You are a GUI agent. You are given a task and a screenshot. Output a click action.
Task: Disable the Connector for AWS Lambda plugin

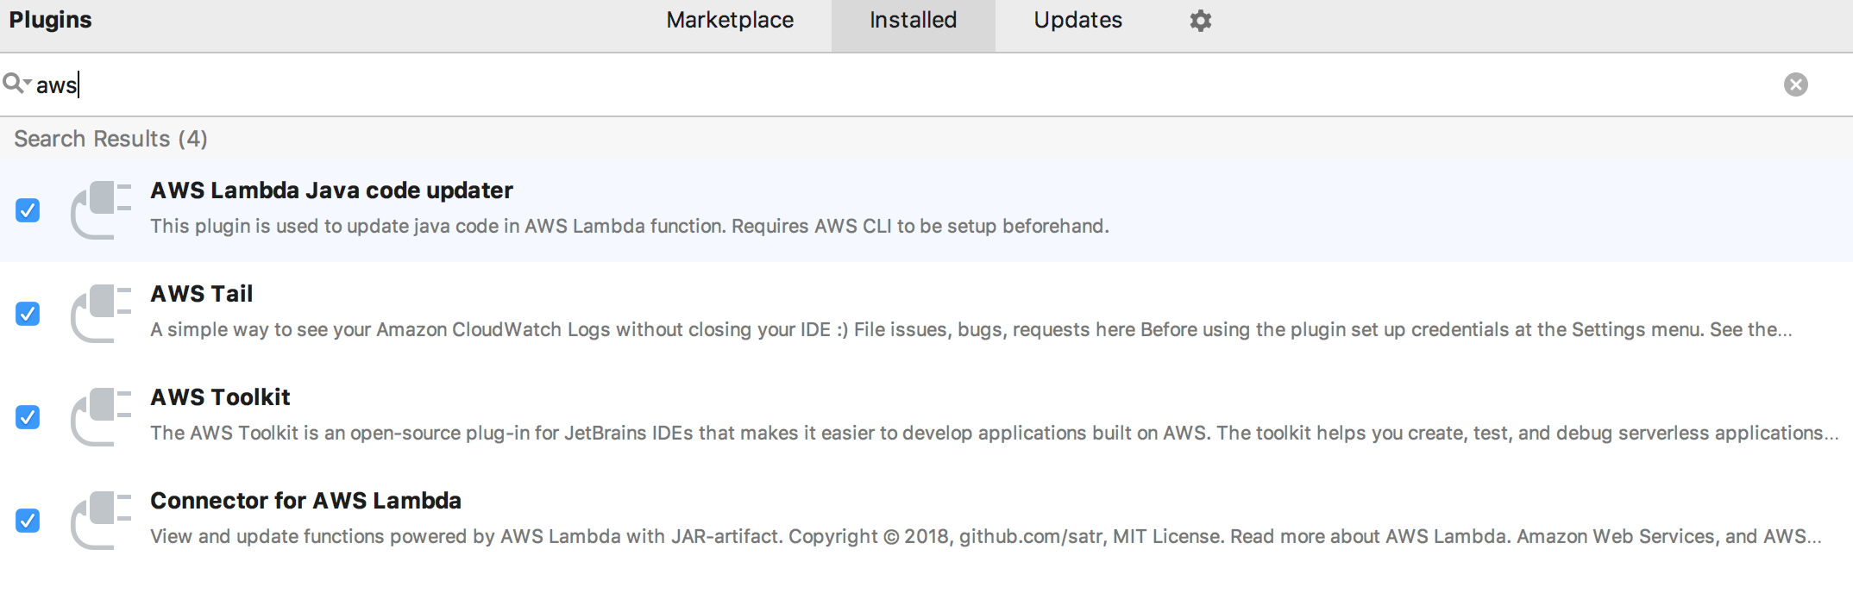28,521
